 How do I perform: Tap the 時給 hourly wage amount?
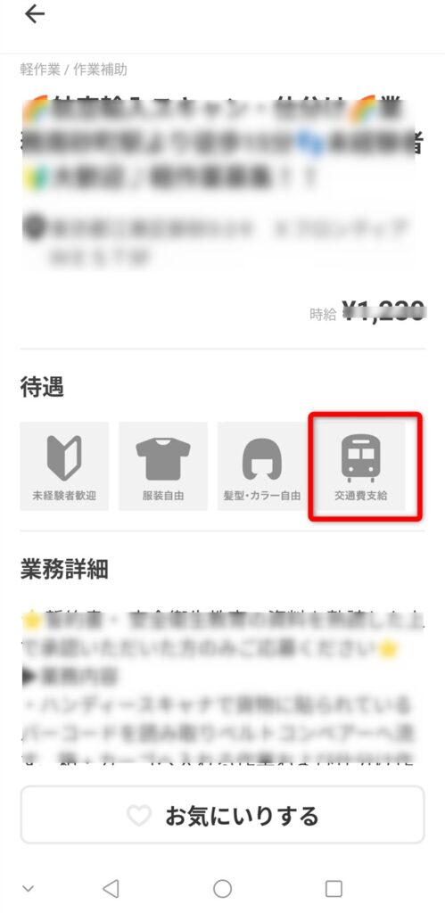pos(383,311)
